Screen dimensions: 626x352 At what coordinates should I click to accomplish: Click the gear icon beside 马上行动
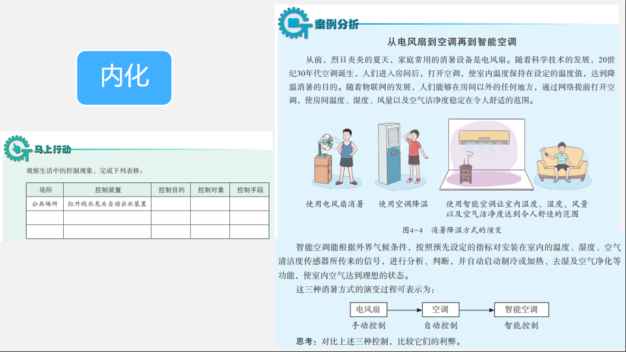point(17,148)
